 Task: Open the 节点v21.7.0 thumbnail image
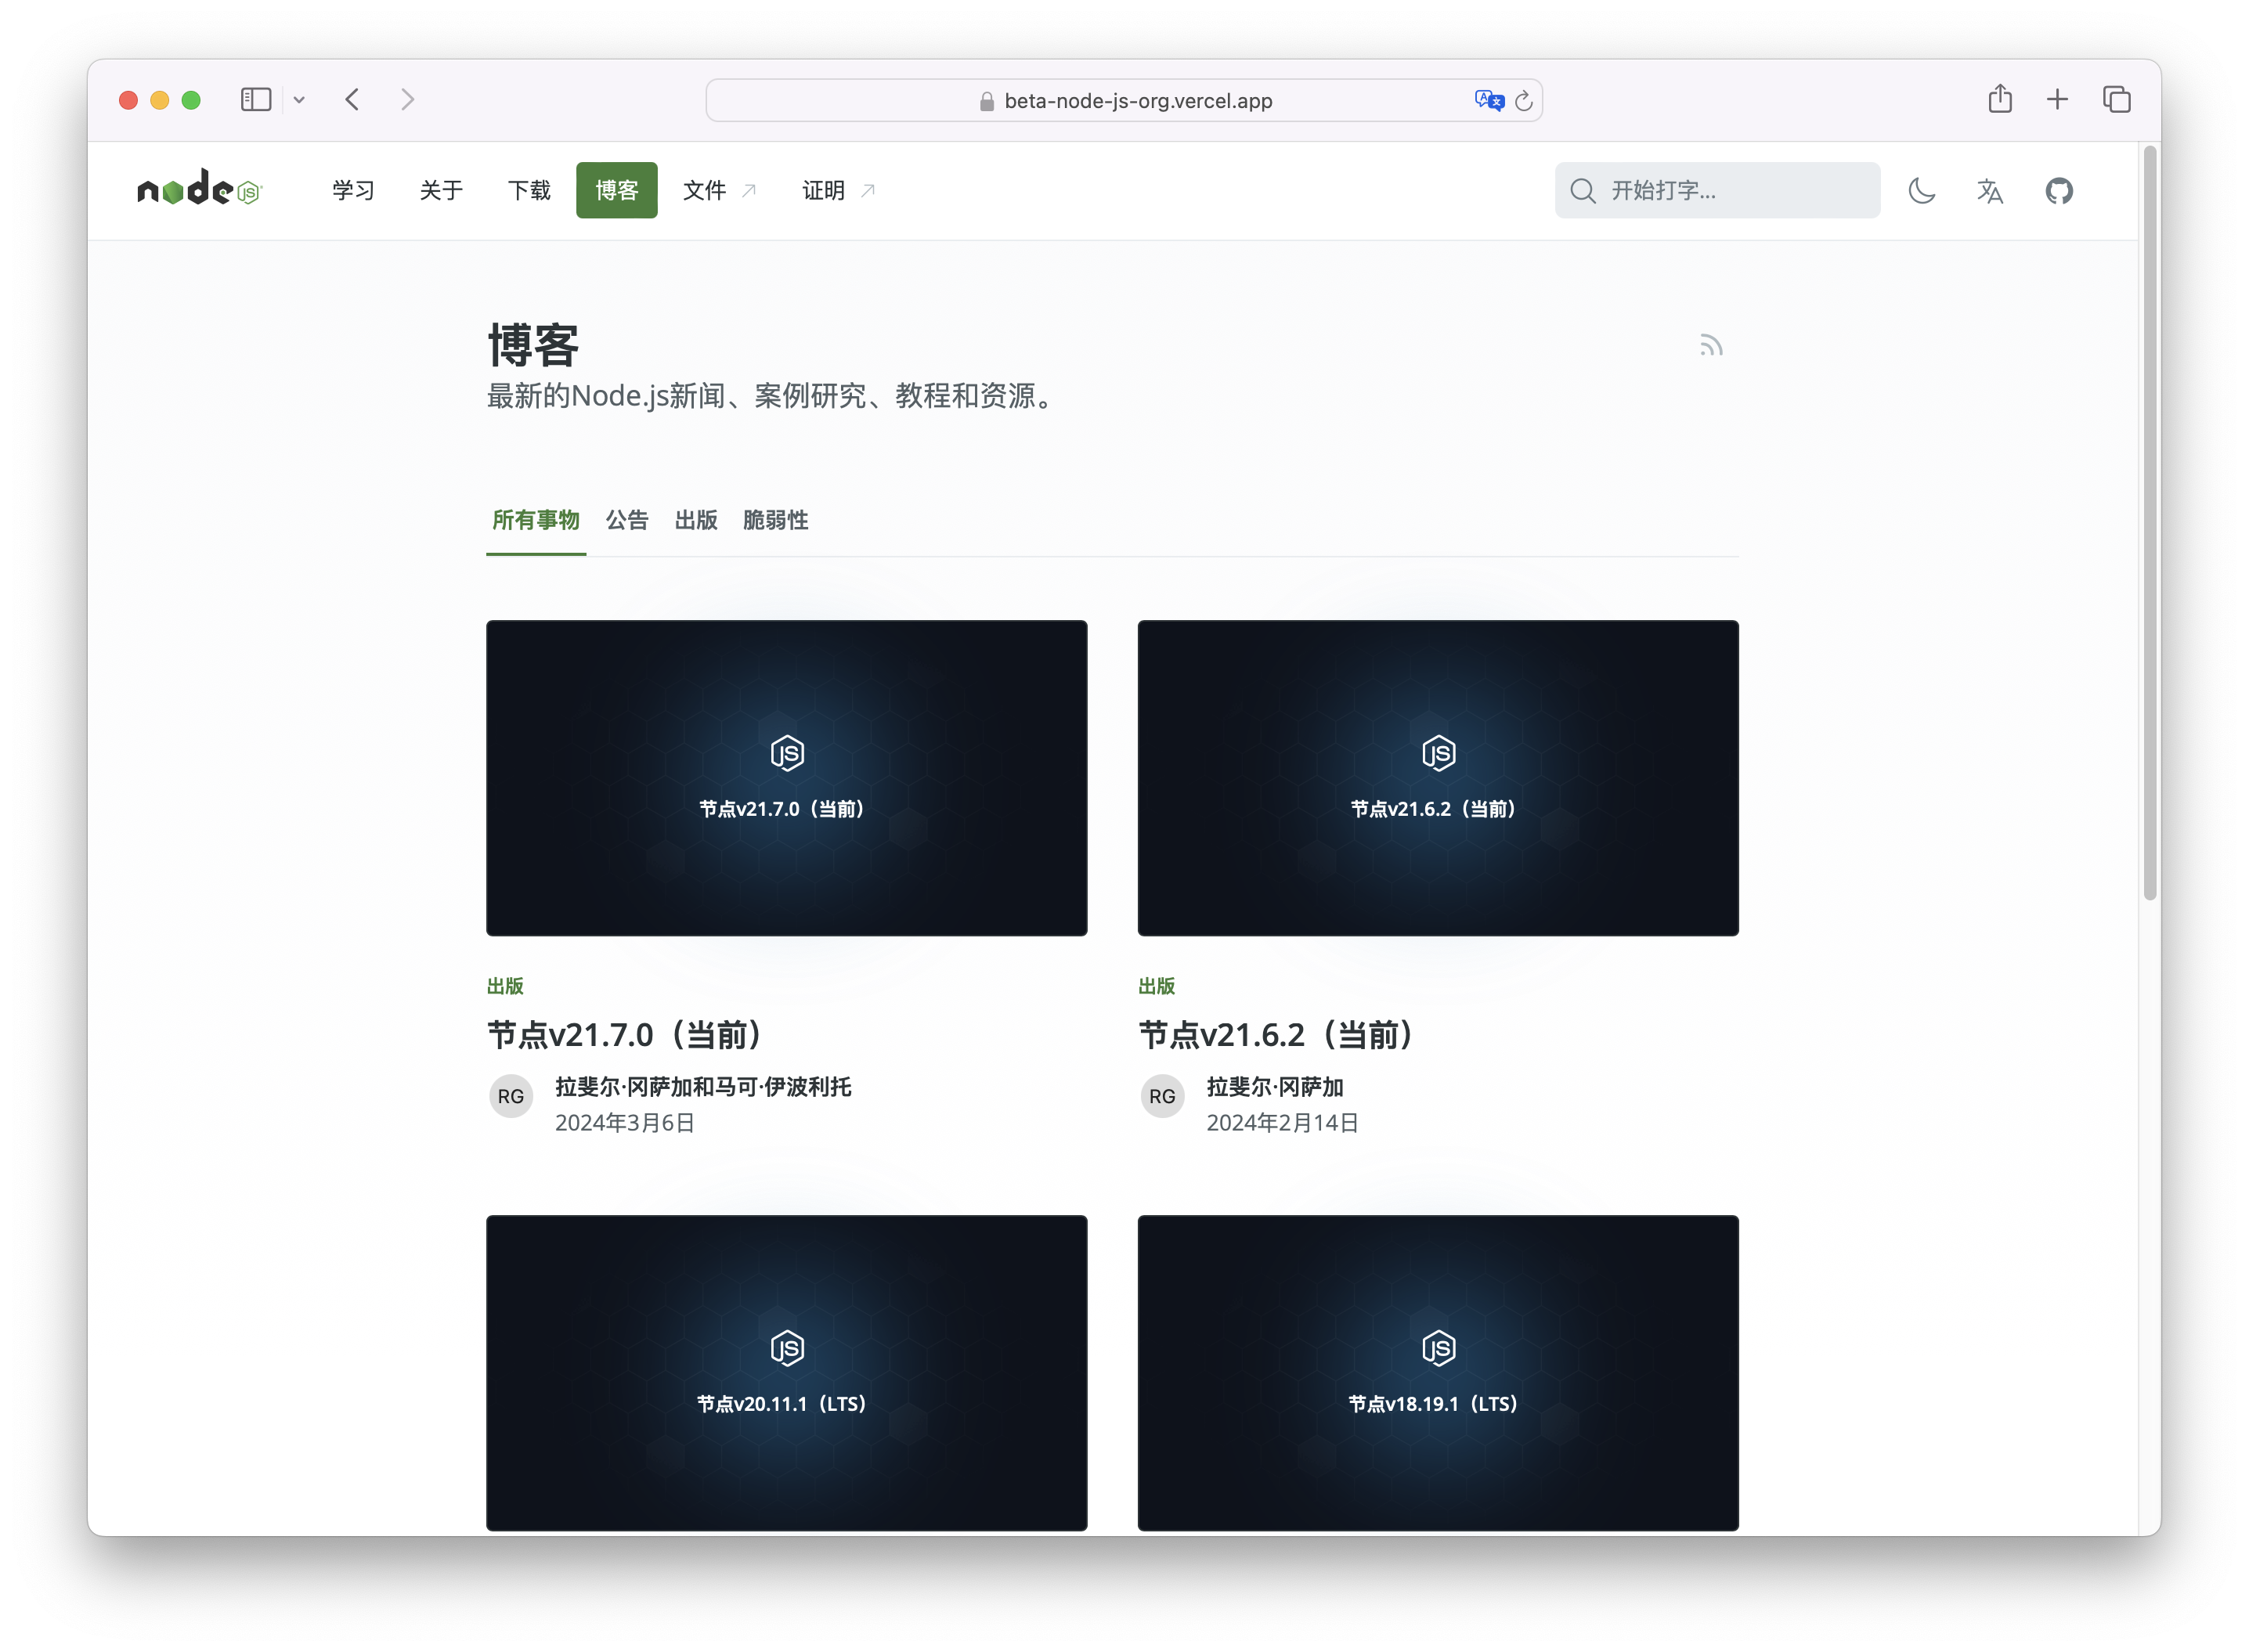pyautogui.click(x=786, y=778)
